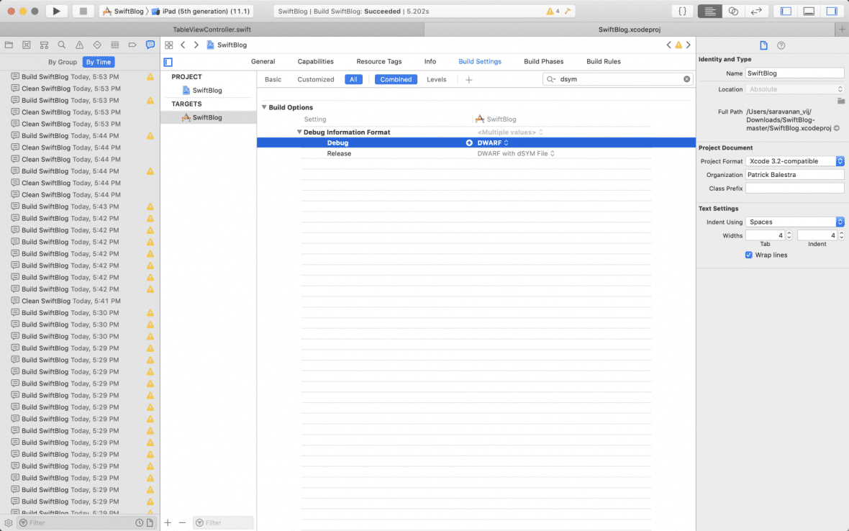This screenshot has width=849, height=531.
Task: Open the Debug DWARF value dropdown
Action: click(493, 143)
